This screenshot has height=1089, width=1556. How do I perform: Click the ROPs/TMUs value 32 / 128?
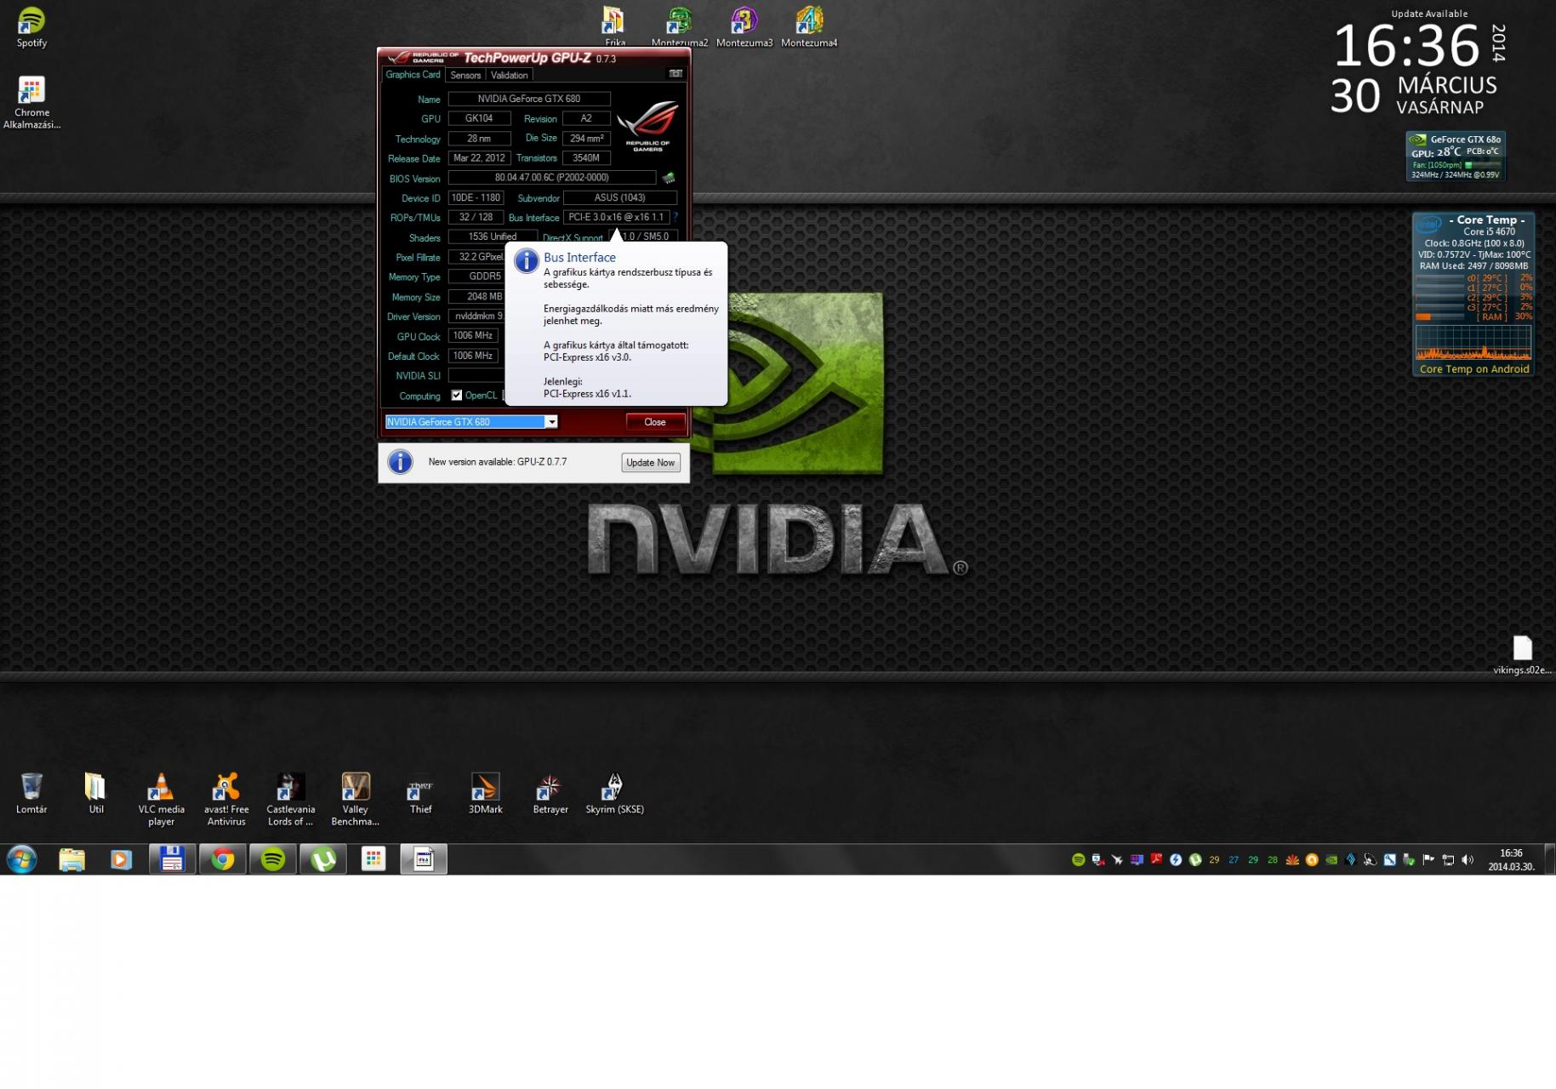tap(476, 217)
